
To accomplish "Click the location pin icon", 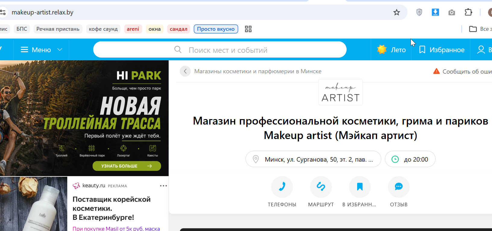I will (x=256, y=159).
